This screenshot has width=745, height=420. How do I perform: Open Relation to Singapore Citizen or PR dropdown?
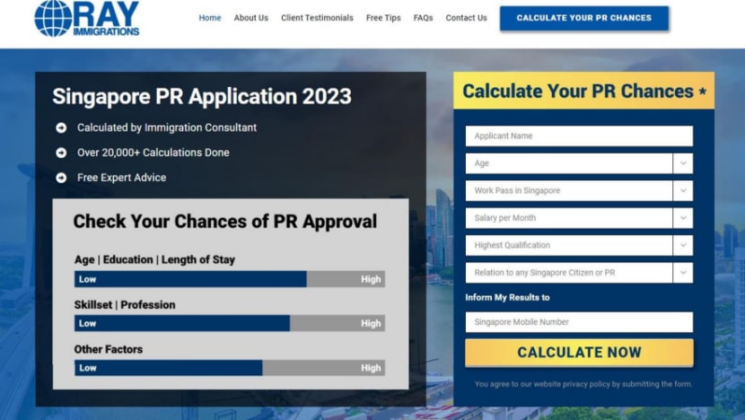579,273
